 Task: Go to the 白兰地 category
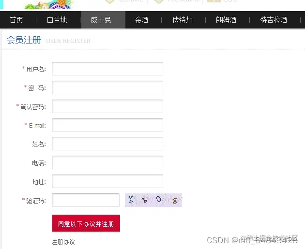click(57, 20)
